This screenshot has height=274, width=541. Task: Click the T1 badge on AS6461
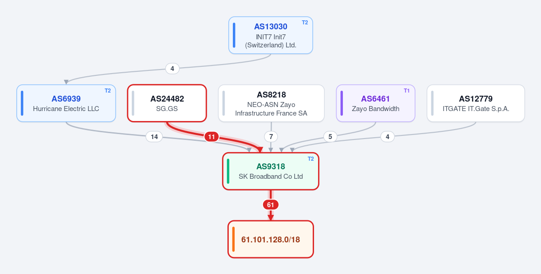[x=407, y=91]
